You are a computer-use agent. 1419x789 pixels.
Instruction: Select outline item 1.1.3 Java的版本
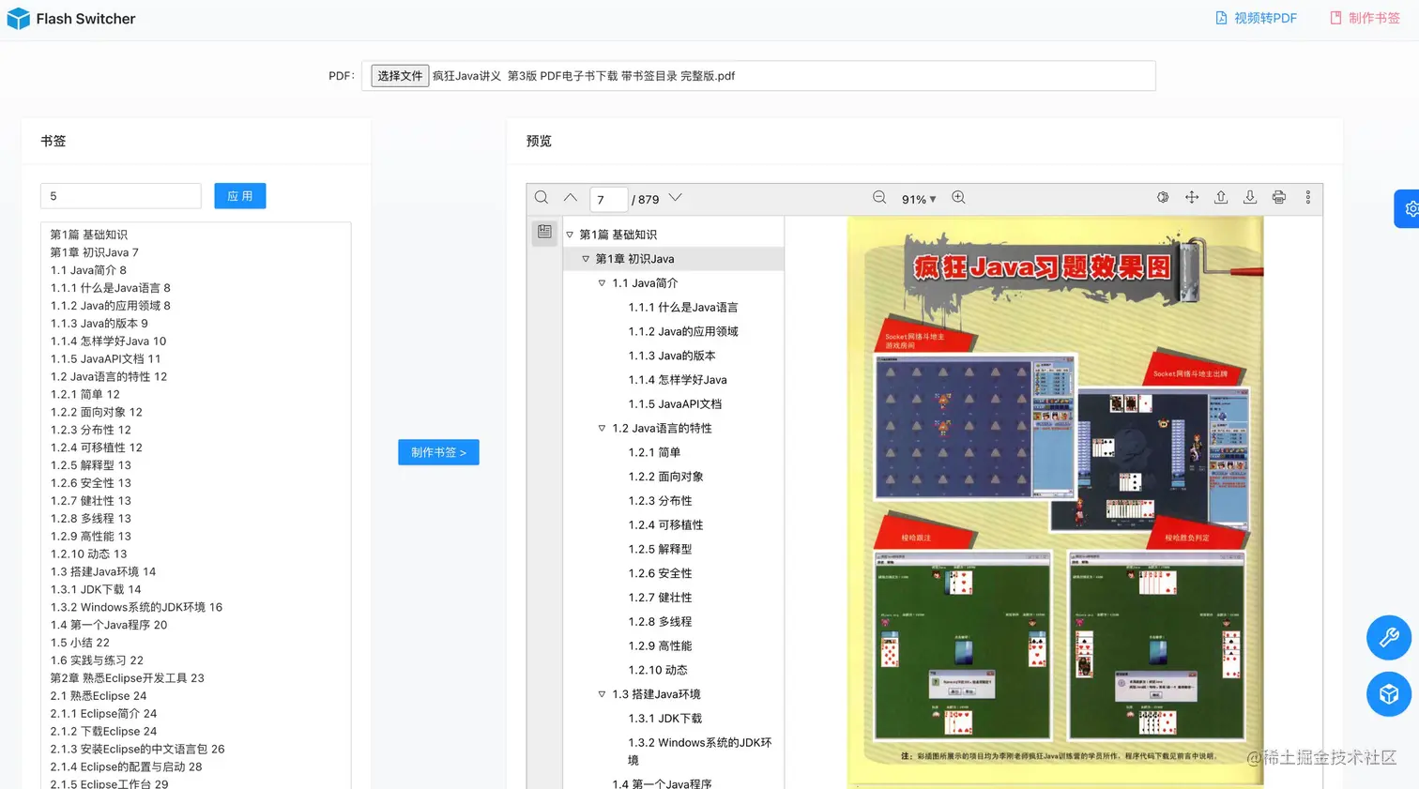click(672, 356)
